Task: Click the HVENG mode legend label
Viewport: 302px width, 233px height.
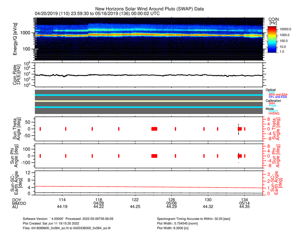Action: 274,113
